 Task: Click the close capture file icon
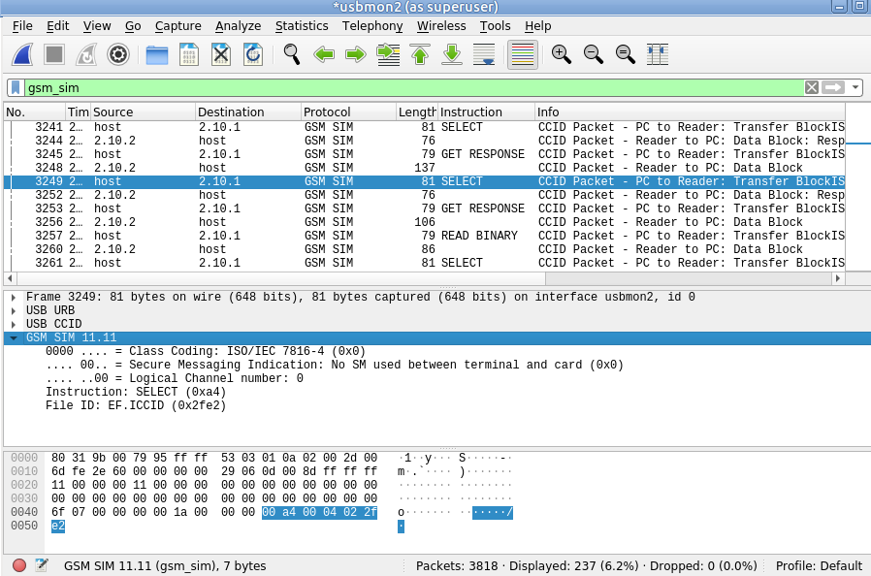click(221, 54)
